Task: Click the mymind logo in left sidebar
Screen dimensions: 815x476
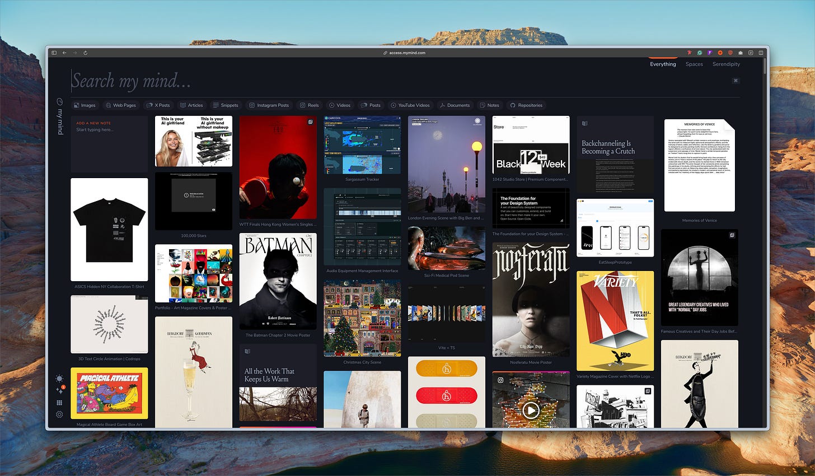Action: coord(59,116)
